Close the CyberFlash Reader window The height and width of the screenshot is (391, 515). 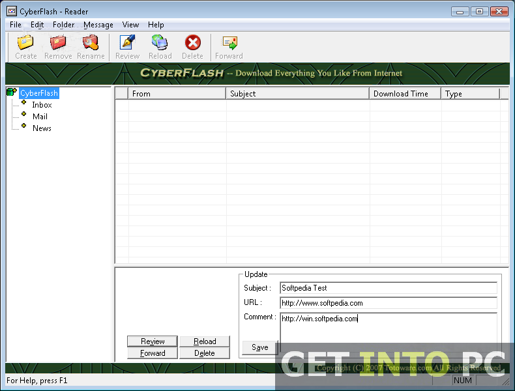499,12
